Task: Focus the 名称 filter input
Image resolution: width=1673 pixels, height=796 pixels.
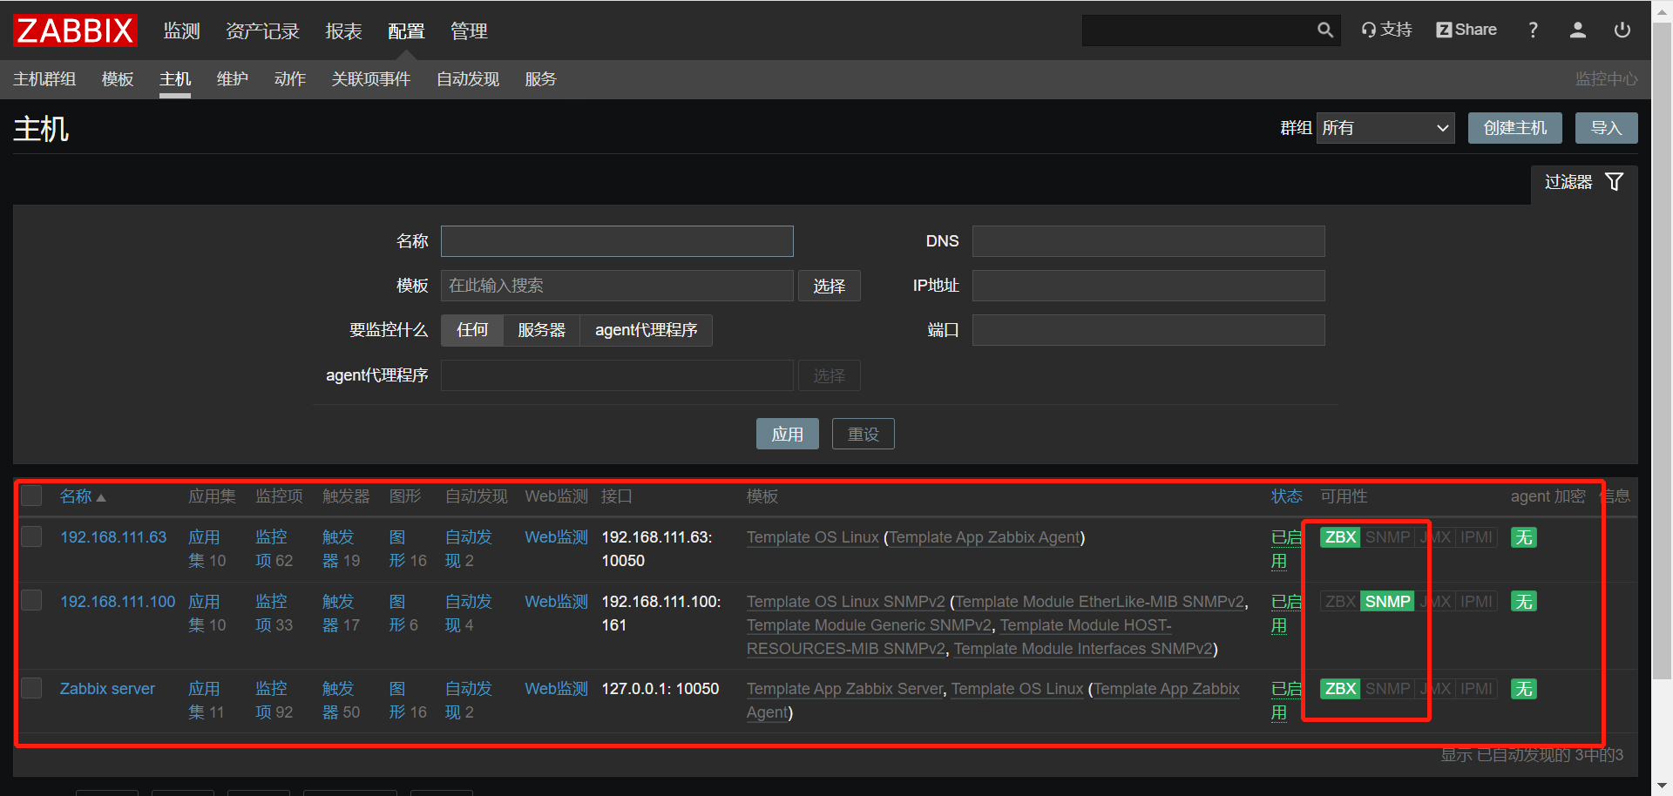Action: pyautogui.click(x=617, y=241)
